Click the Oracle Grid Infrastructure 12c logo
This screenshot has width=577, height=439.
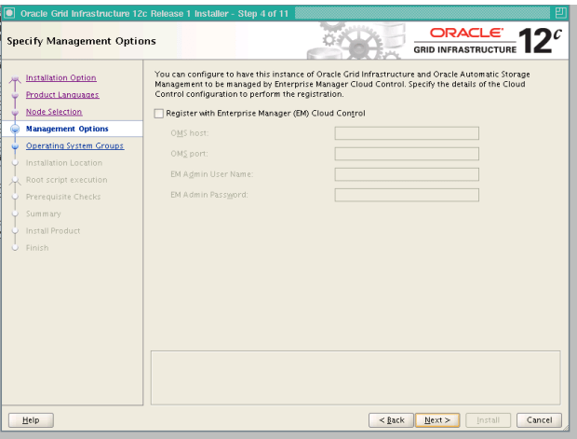point(488,41)
